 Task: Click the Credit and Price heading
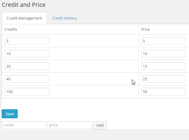24,5
